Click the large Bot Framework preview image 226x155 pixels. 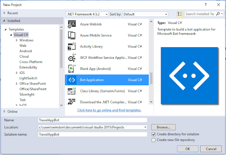pyautogui.click(x=189, y=76)
